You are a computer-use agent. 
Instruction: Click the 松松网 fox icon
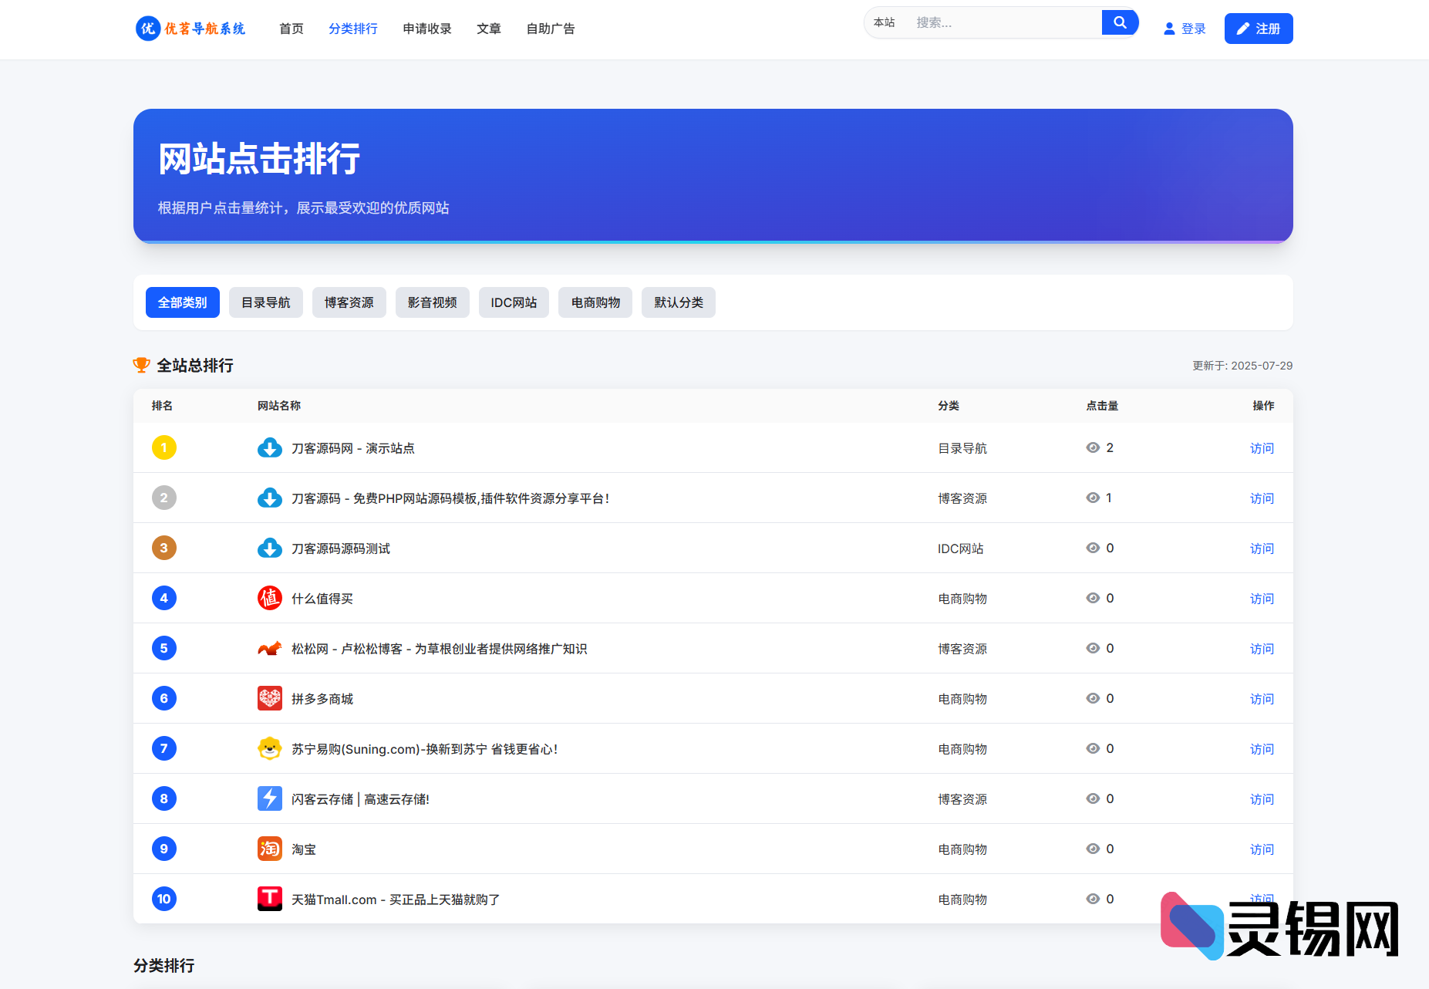(269, 648)
